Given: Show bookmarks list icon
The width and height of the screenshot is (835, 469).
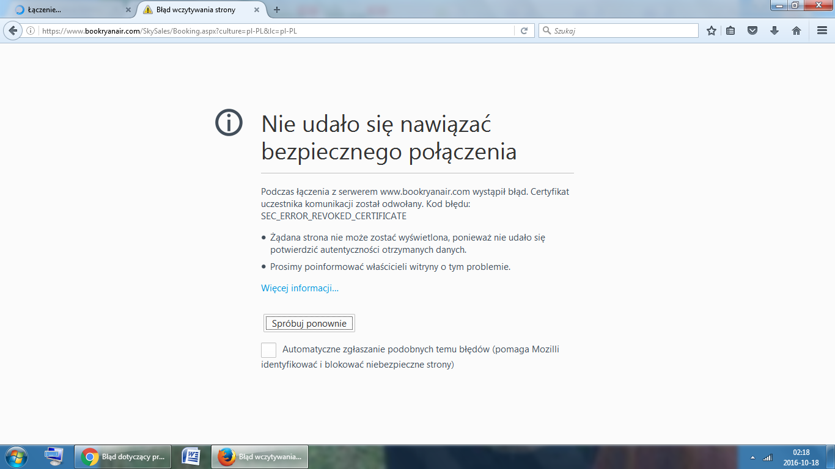Looking at the screenshot, I should pyautogui.click(x=730, y=31).
